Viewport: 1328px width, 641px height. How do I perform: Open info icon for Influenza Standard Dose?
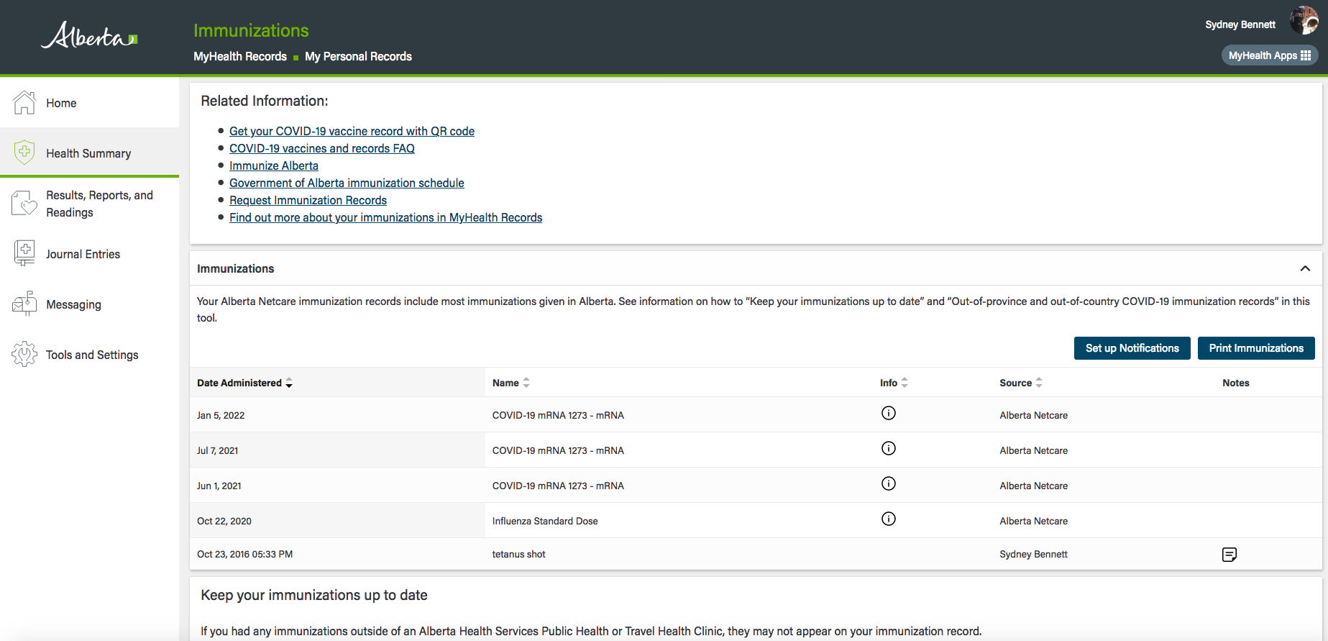pos(889,519)
